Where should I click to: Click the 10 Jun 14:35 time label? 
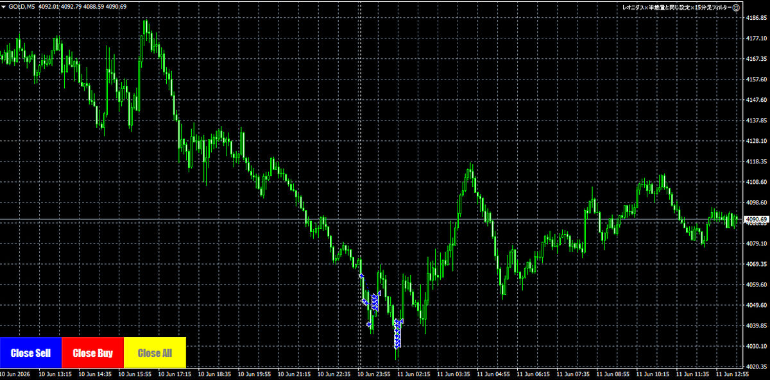coord(95,374)
